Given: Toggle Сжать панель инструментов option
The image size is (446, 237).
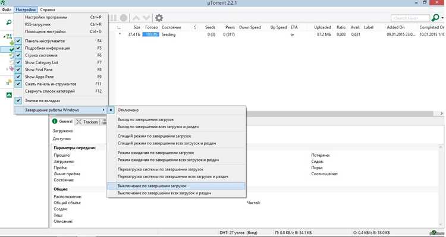Looking at the screenshot, I should (61, 84).
